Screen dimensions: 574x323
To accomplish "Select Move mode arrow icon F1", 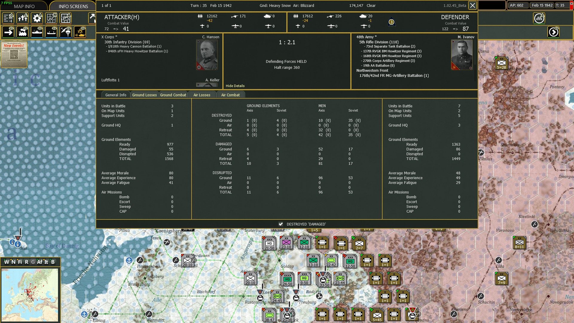I will [8, 32].
